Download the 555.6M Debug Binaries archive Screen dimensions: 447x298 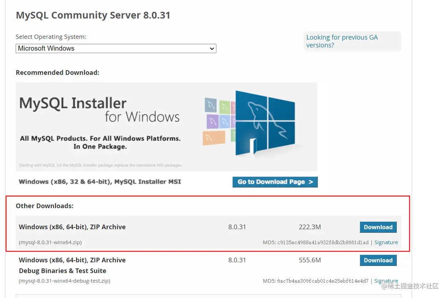coord(378,260)
